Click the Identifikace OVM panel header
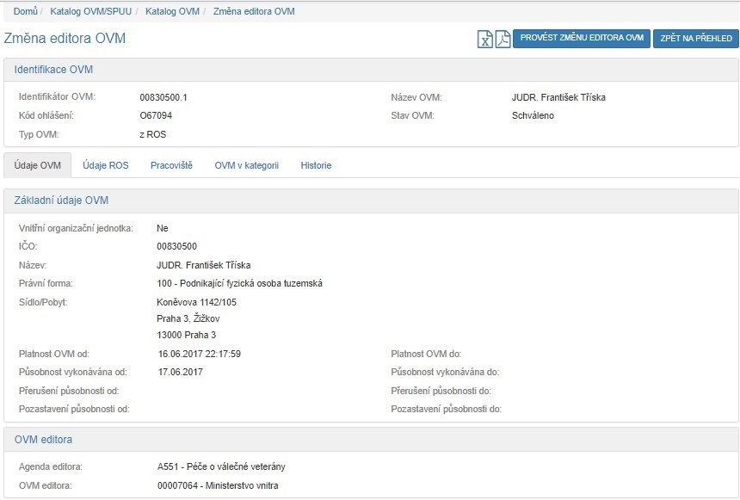 tap(53, 70)
